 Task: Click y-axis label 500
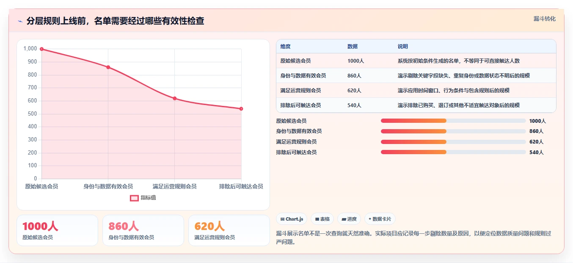click(x=33, y=114)
